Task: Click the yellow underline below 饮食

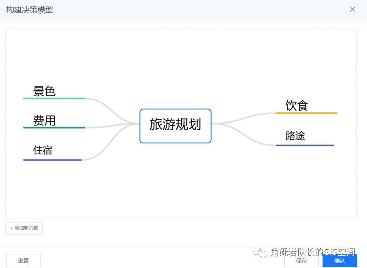Action: pyautogui.click(x=306, y=113)
